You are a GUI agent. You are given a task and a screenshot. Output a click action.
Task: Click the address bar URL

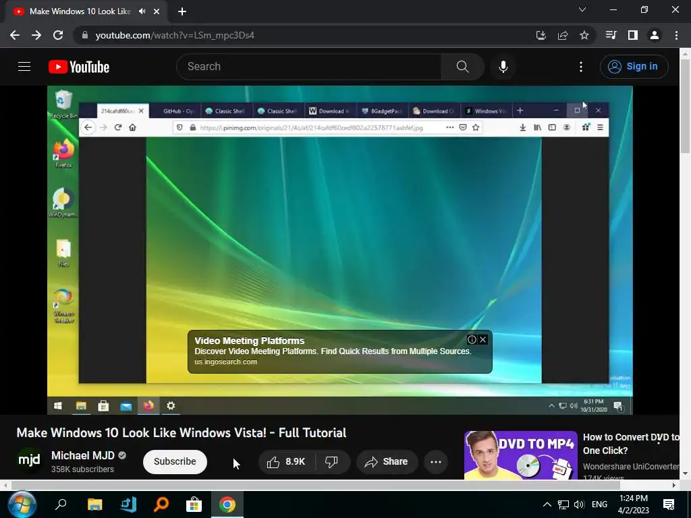pos(175,35)
